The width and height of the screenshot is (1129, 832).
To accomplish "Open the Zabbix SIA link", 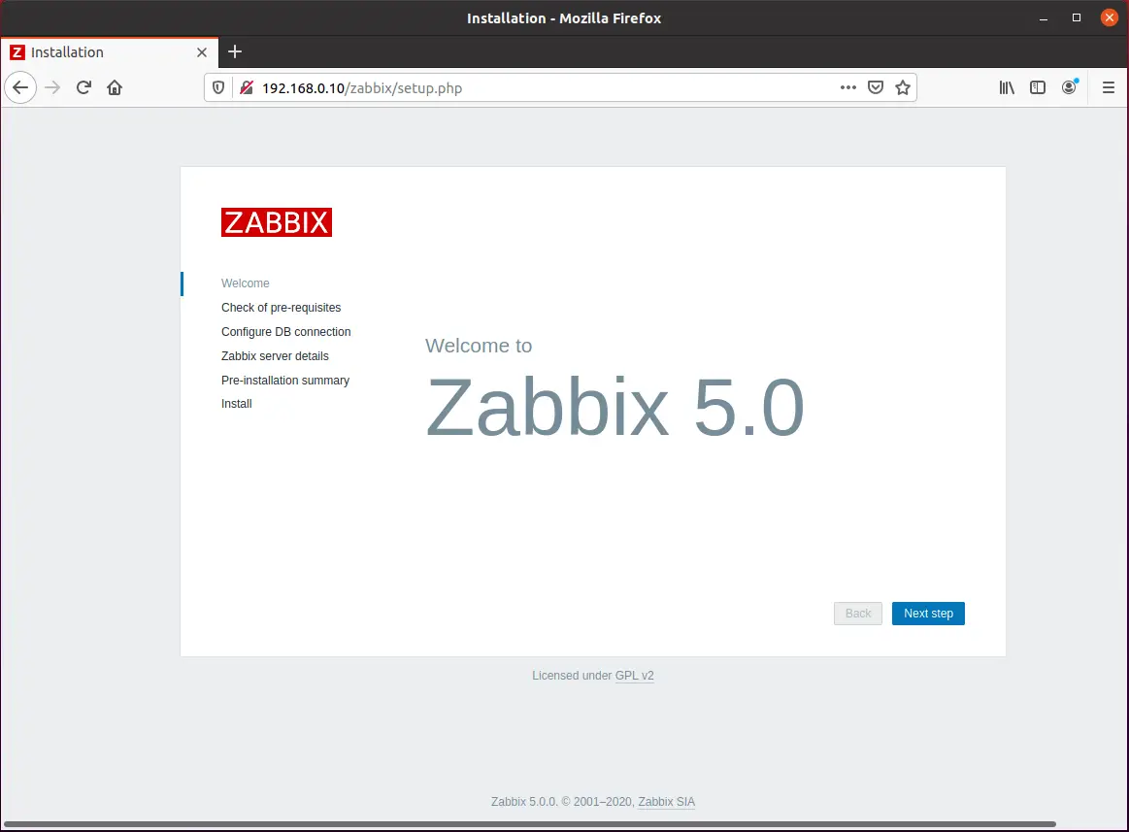I will click(667, 802).
